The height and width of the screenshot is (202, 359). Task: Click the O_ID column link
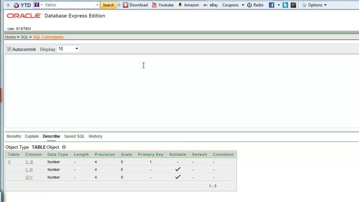tap(29, 162)
